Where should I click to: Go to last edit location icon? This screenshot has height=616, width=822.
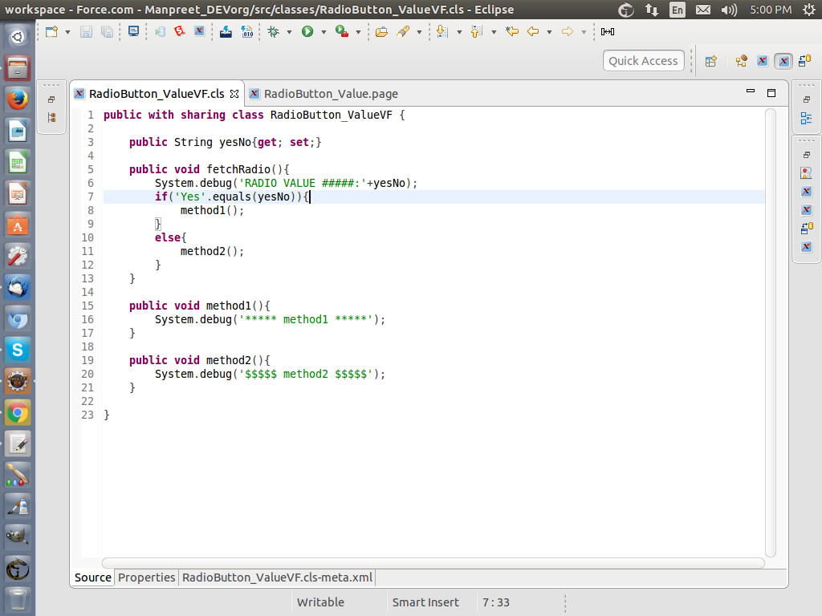click(x=511, y=31)
